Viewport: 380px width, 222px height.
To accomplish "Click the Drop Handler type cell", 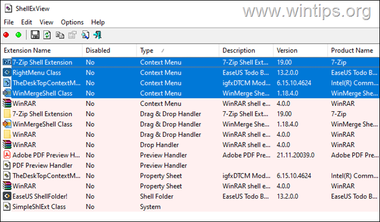I will 159,145.
